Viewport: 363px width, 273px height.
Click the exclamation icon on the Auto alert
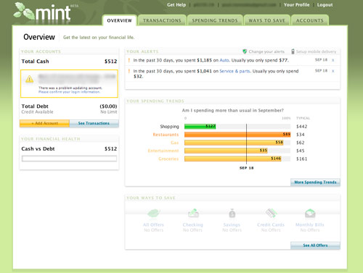129,60
